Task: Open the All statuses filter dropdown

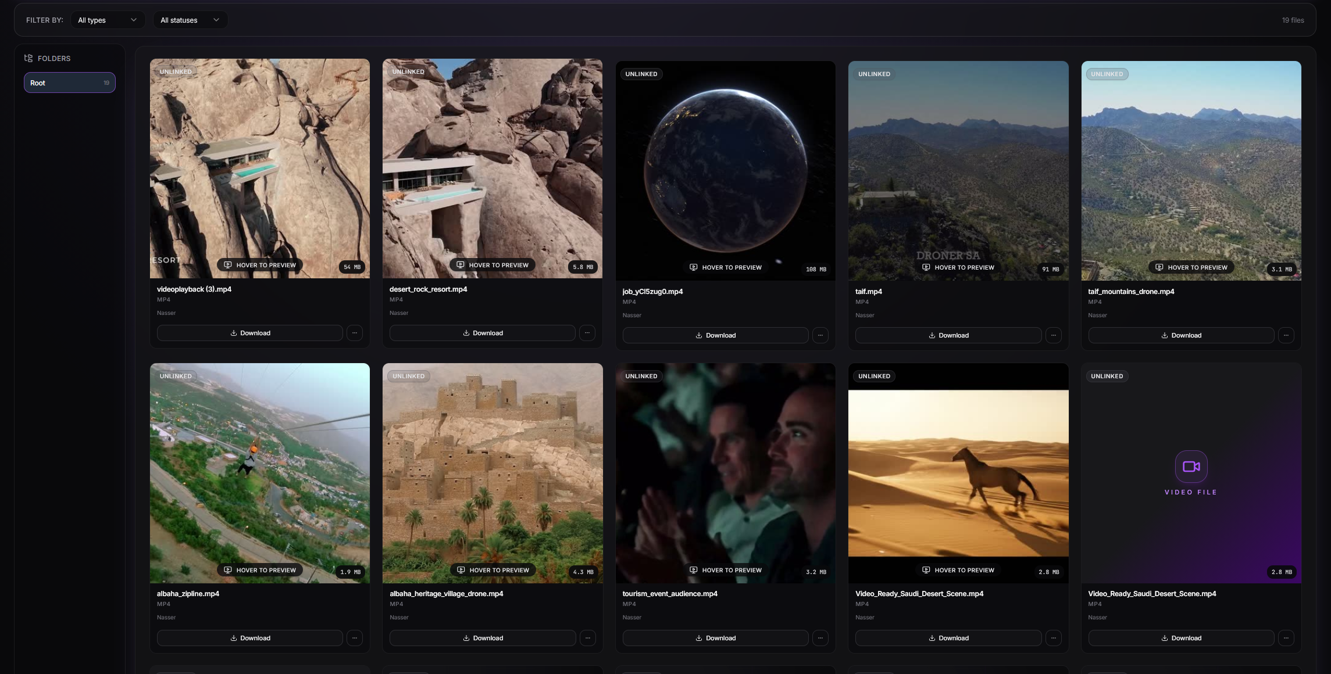Action: pos(190,20)
